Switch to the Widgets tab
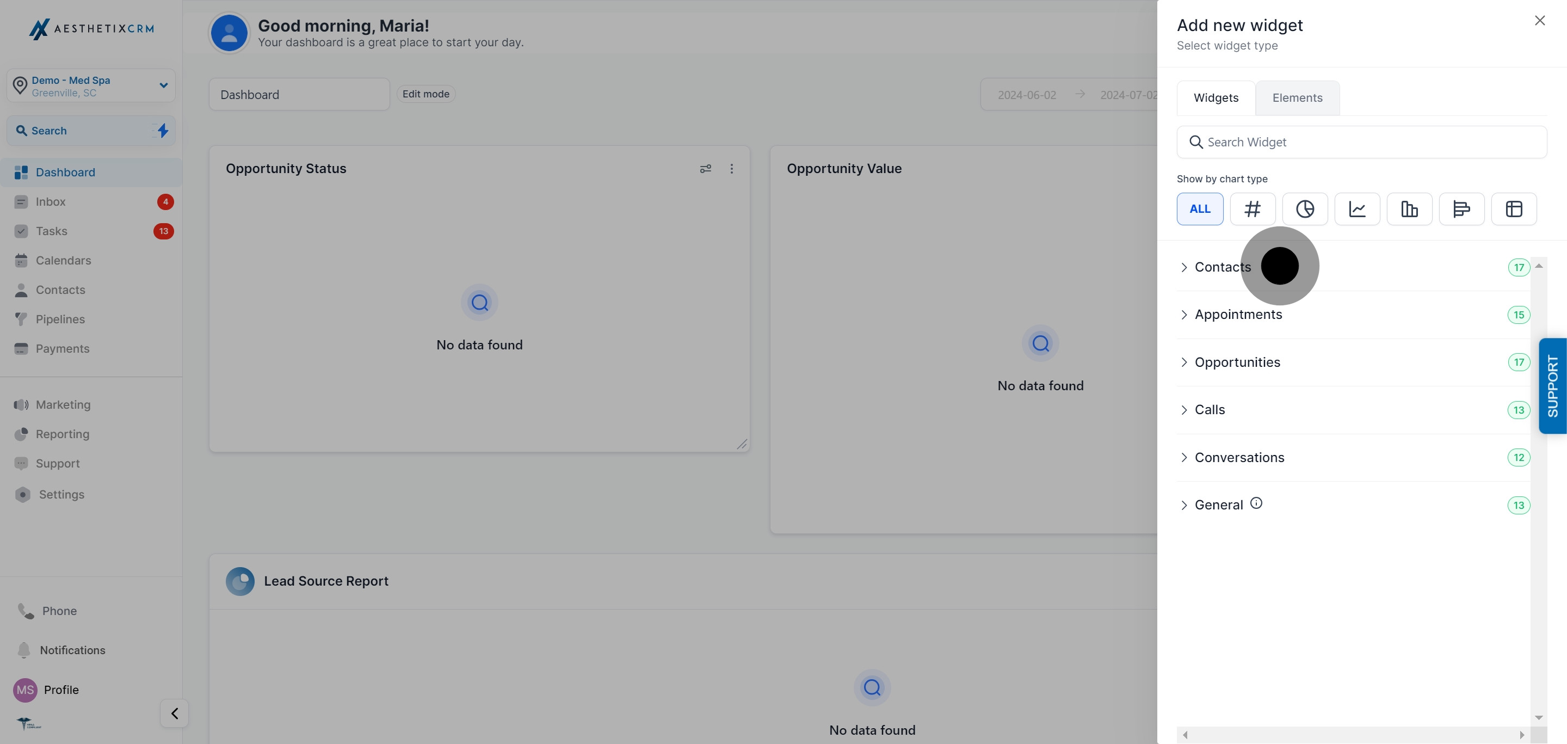This screenshot has width=1567, height=744. 1216,97
